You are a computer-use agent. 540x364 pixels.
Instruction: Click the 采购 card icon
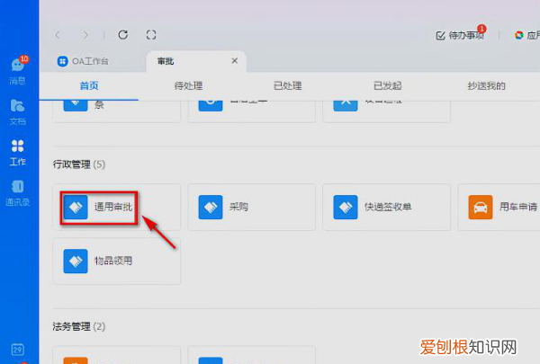pyautogui.click(x=211, y=207)
